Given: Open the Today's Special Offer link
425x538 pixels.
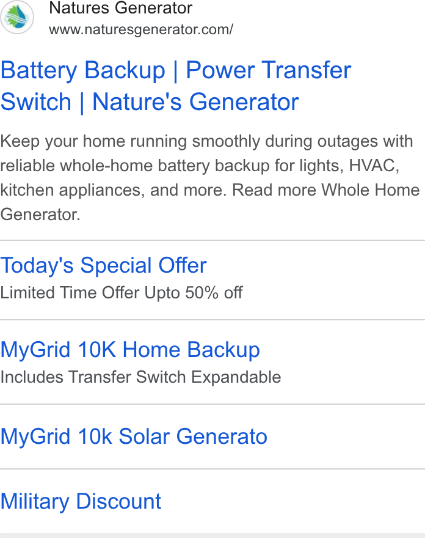Looking at the screenshot, I should point(103,265).
